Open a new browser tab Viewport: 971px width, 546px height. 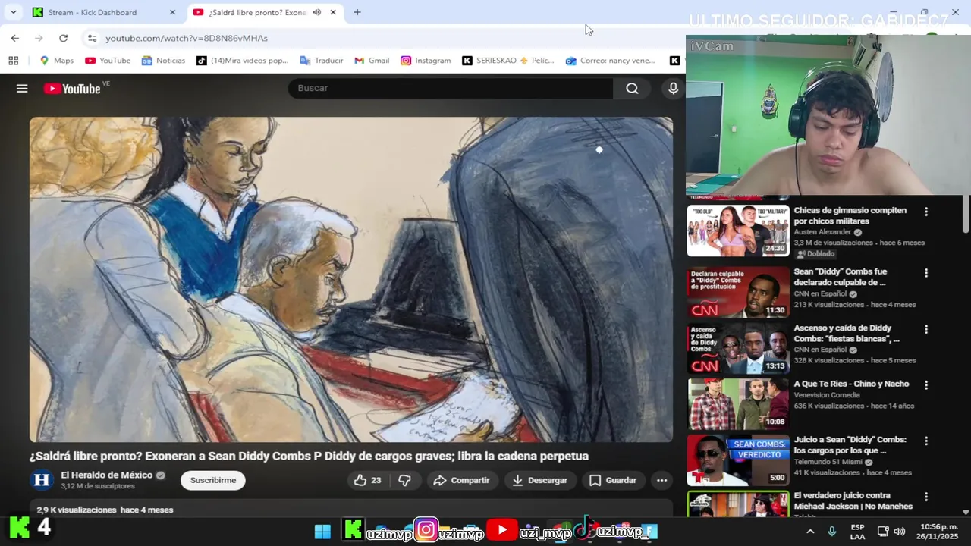357,12
